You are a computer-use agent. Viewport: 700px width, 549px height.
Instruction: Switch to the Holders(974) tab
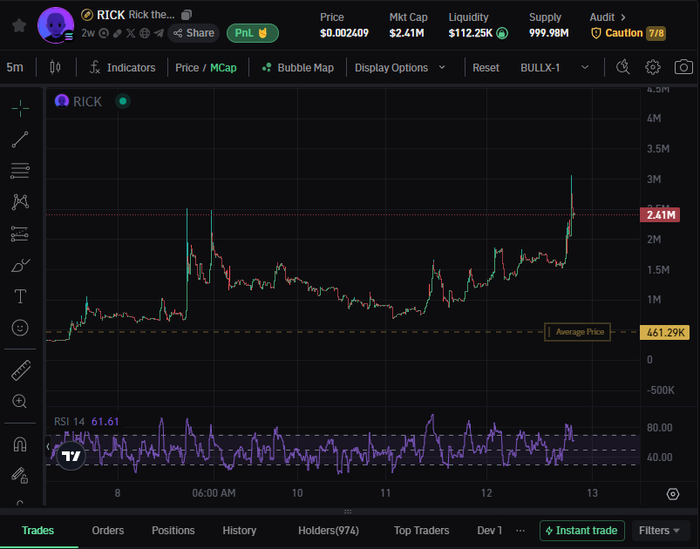point(329,530)
